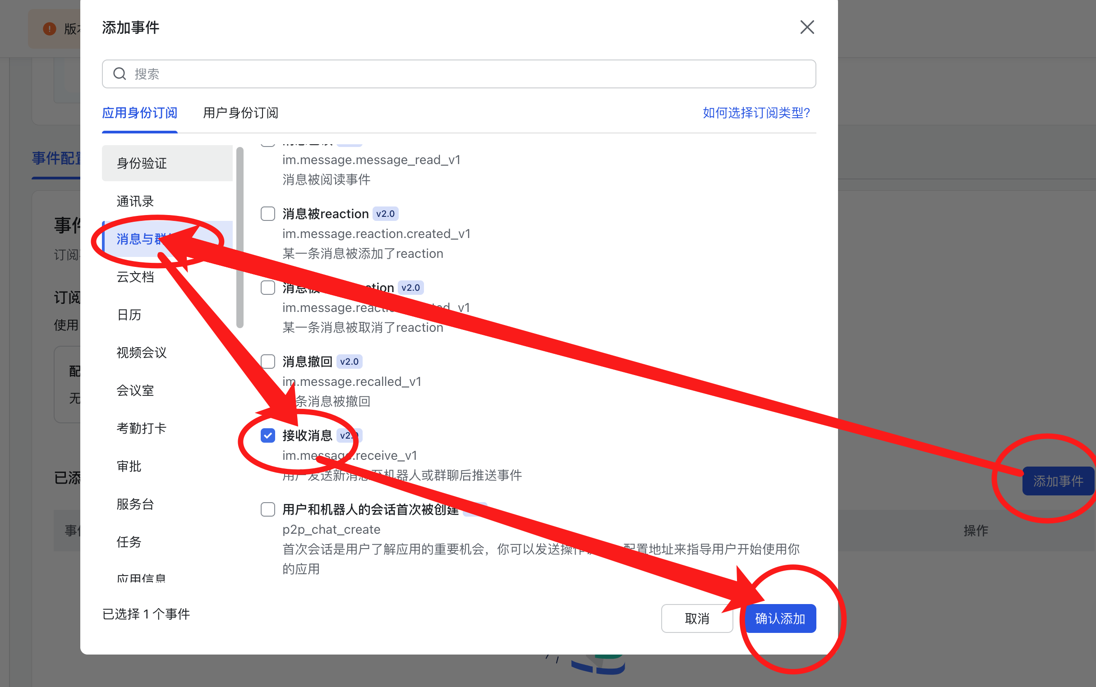Click the 确认添加 button

[780, 618]
